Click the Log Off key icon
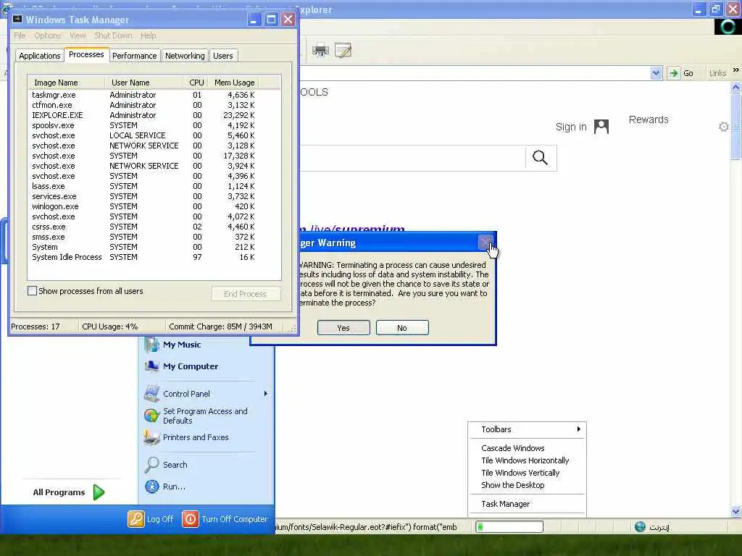 pos(136,518)
